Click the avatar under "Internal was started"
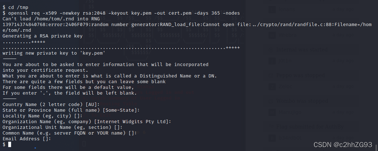 [x=272, y=61]
